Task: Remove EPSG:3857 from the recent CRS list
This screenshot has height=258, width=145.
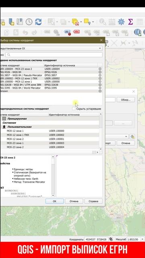Action: point(100,75)
